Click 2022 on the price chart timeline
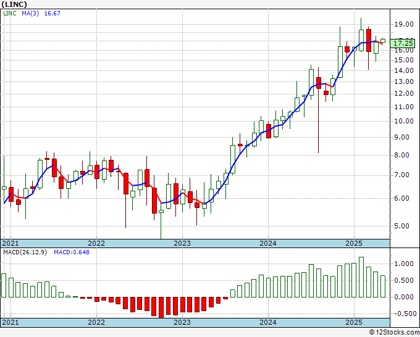420x337 pixels. [x=96, y=243]
